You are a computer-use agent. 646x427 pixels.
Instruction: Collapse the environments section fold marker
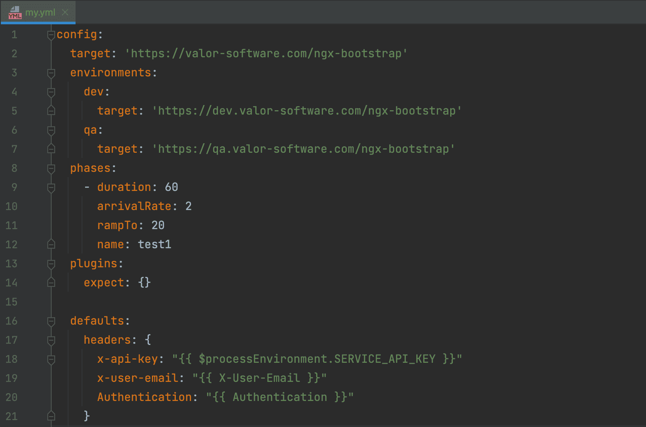point(51,73)
